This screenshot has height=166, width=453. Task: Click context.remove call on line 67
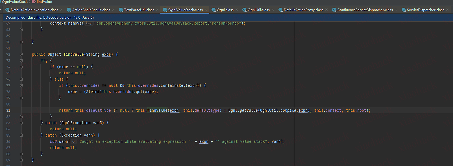point(66,23)
